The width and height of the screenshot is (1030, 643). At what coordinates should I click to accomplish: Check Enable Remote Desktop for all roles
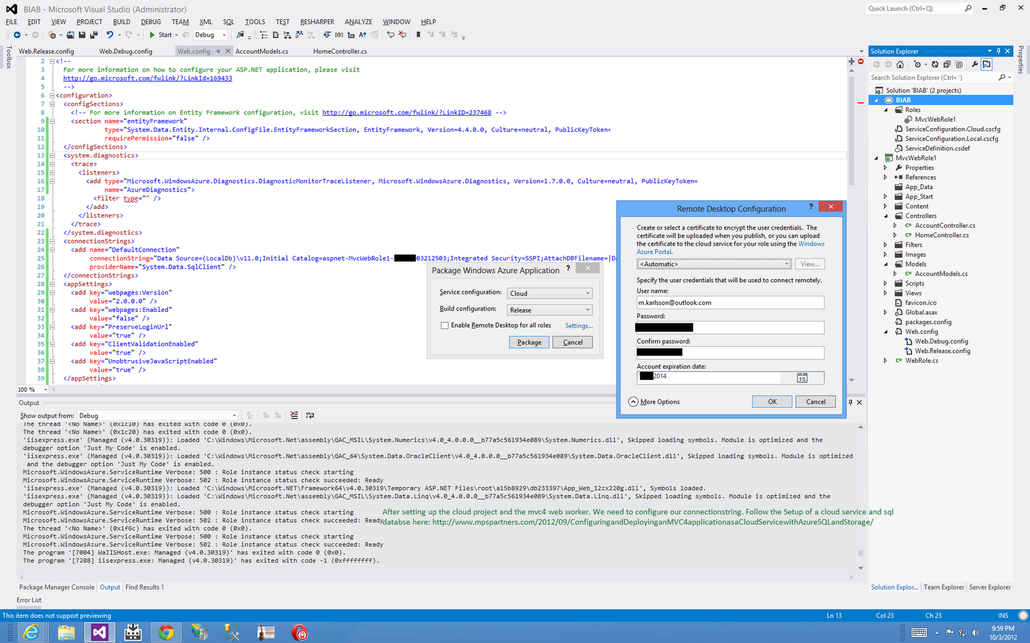point(445,325)
